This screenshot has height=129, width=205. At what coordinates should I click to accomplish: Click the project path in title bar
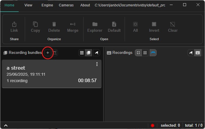tap(130, 5)
